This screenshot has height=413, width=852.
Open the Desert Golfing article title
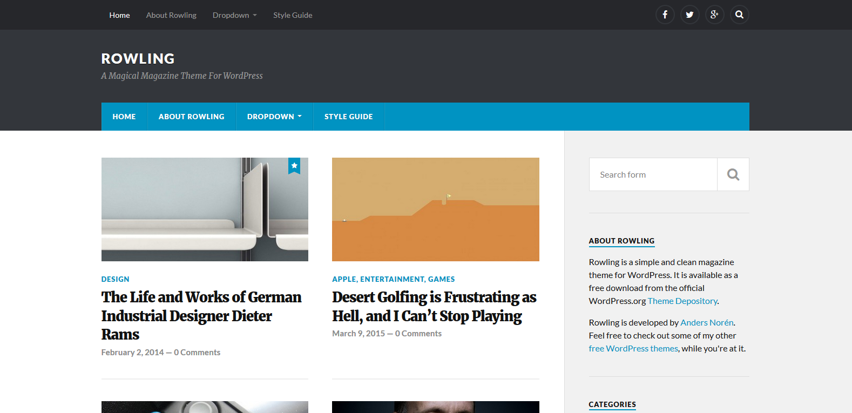point(434,306)
